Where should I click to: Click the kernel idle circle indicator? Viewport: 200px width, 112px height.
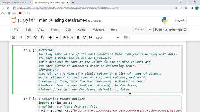point(185,30)
